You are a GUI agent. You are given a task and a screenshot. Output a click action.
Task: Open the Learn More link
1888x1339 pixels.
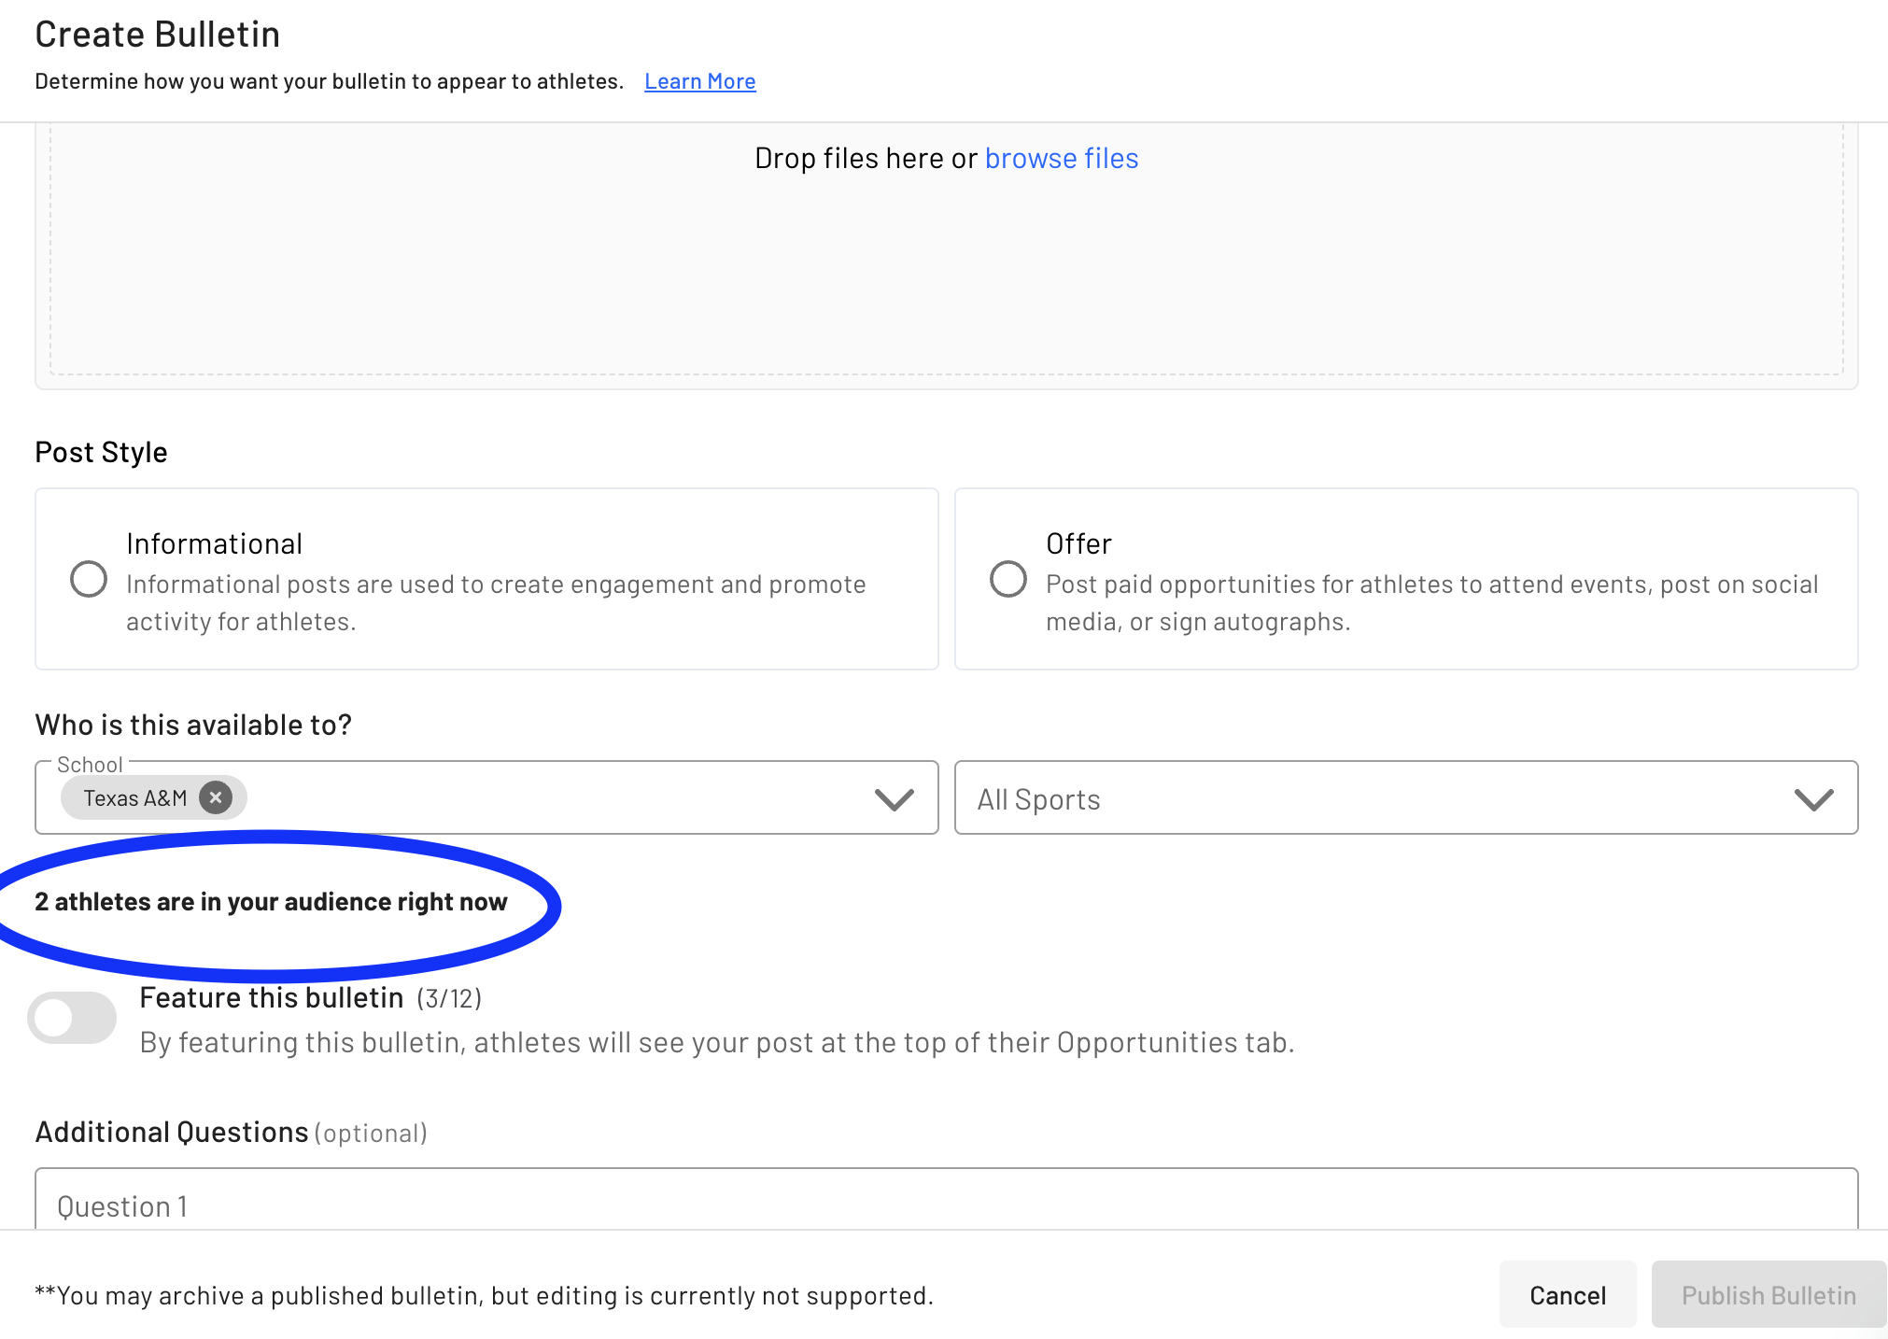pos(699,81)
